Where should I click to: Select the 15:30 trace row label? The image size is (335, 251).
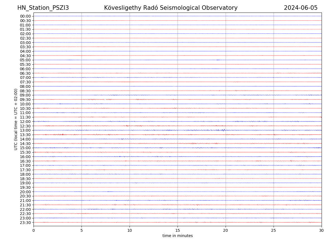point(25,152)
